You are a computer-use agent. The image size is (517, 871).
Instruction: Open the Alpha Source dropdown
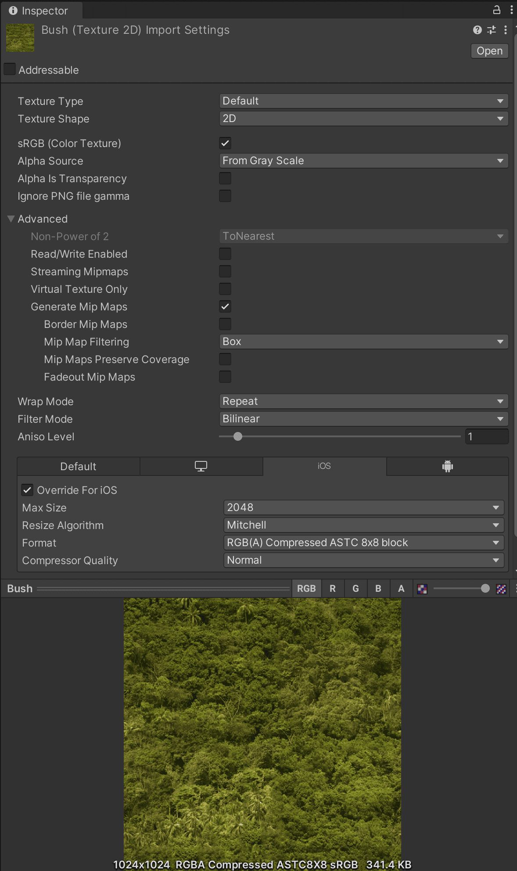[x=363, y=161]
